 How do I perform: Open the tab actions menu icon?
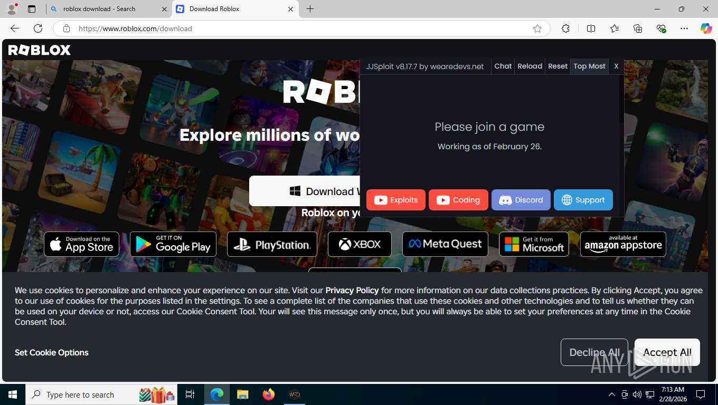click(x=32, y=9)
